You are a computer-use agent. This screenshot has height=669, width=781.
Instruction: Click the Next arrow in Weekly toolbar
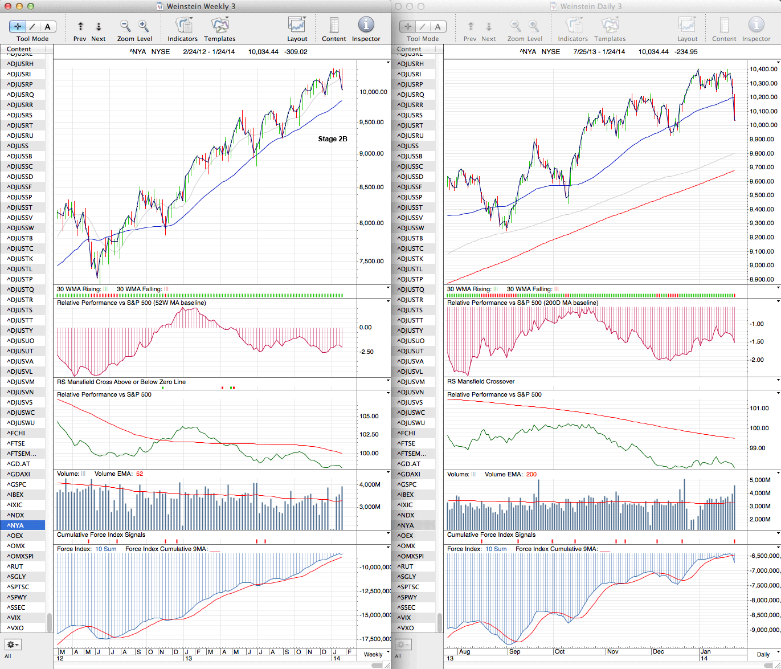[99, 26]
